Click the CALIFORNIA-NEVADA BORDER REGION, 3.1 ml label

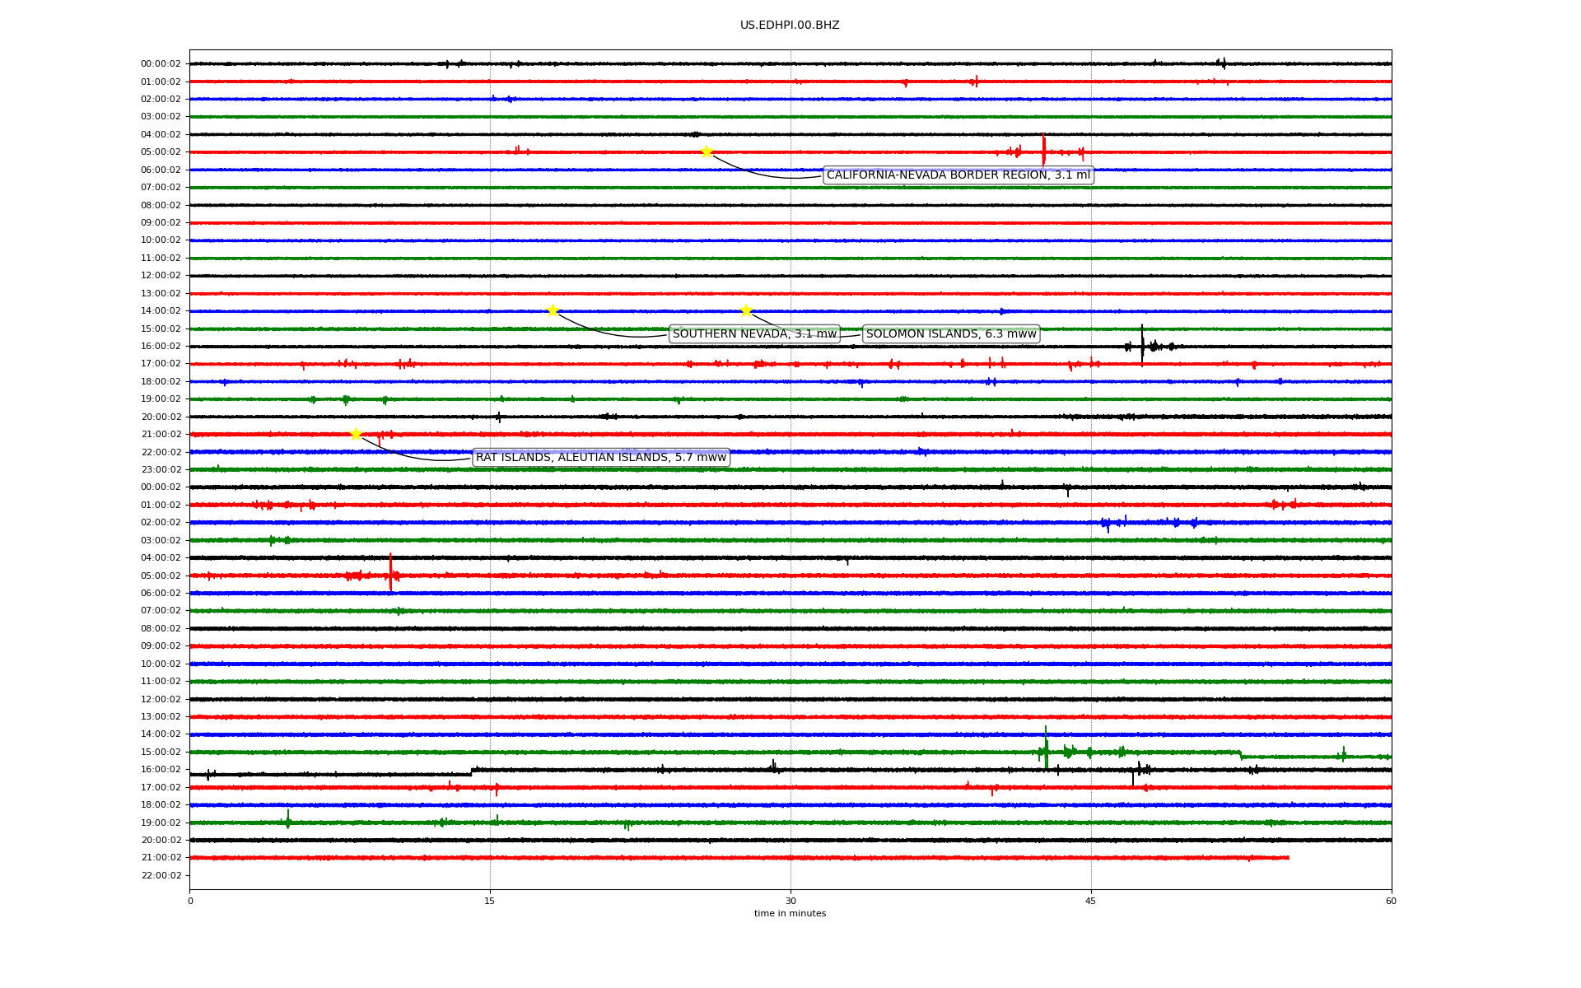tap(958, 175)
